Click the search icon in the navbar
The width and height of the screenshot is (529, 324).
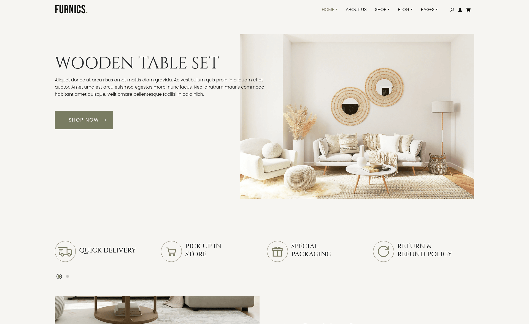(x=452, y=10)
